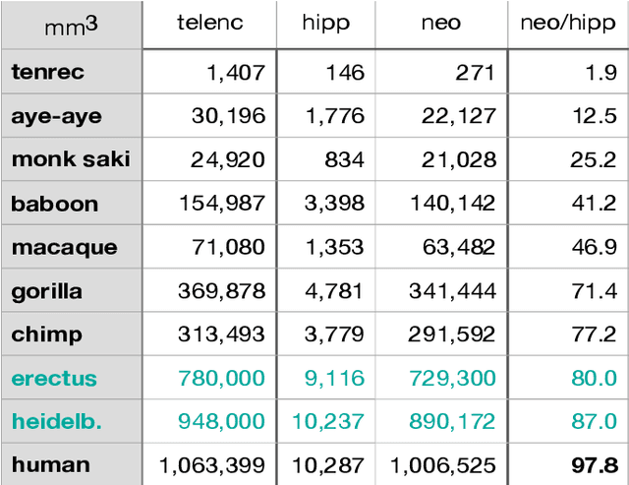Click the teal heidelb. row label

(57, 422)
